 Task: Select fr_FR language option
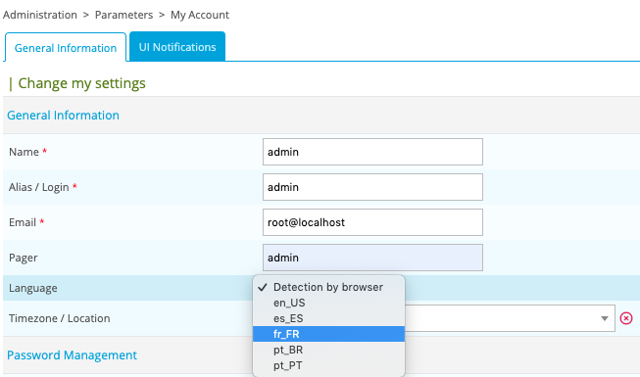(x=328, y=334)
